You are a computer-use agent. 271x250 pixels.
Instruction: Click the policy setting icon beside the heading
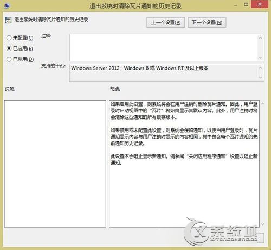(8, 20)
